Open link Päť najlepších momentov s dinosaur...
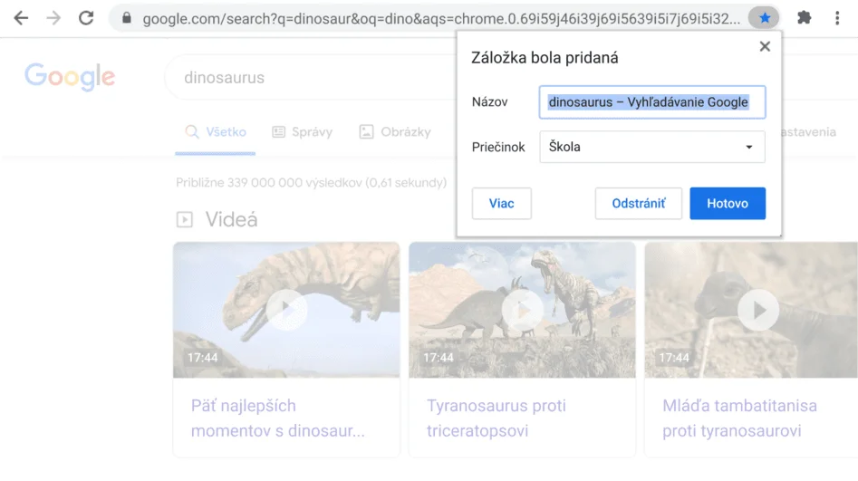This screenshot has width=858, height=481. [277, 418]
